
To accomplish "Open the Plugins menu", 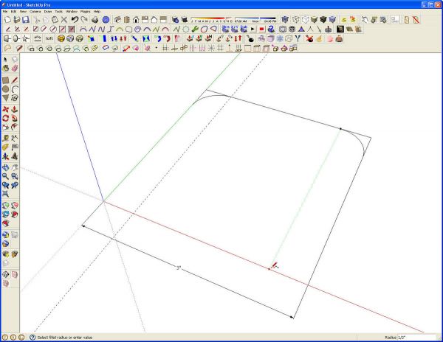I will click(x=86, y=12).
